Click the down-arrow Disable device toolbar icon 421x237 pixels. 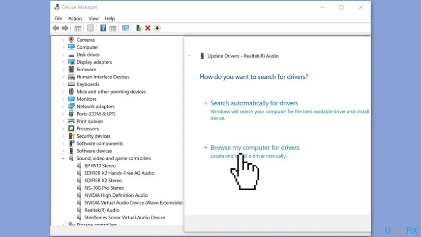pyautogui.click(x=157, y=28)
